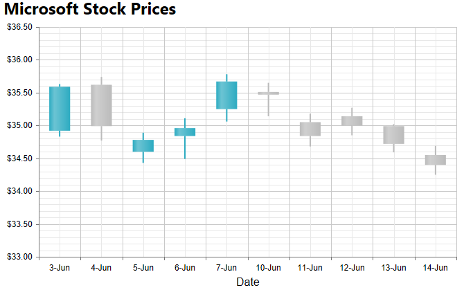Viewport: 464px width, 290px height.
Task: Select the 14-Jun gray candlestick
Action: 435,160
